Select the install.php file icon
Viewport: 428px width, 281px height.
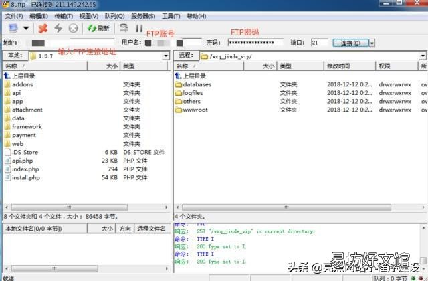pyautogui.click(x=7, y=177)
